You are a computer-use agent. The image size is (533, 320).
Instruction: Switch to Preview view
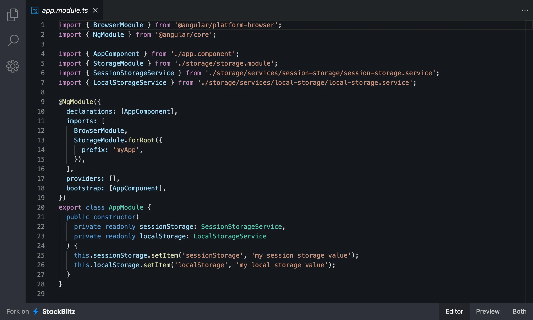tap(488, 311)
